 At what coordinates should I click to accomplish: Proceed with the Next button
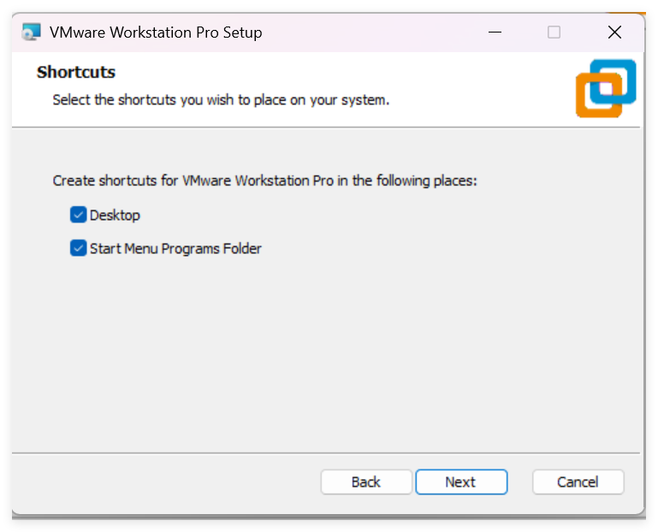pyautogui.click(x=461, y=482)
